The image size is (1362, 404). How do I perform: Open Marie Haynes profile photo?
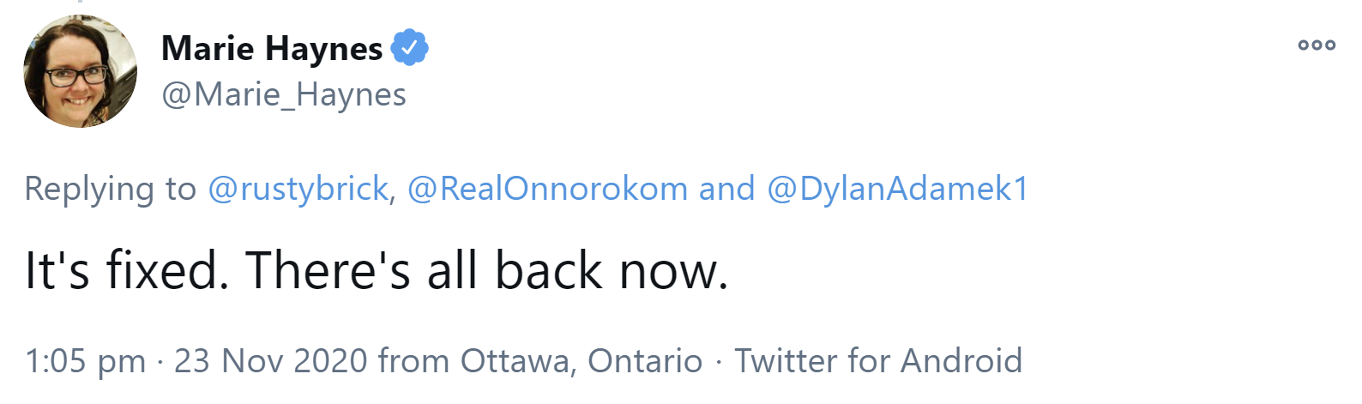point(80,71)
